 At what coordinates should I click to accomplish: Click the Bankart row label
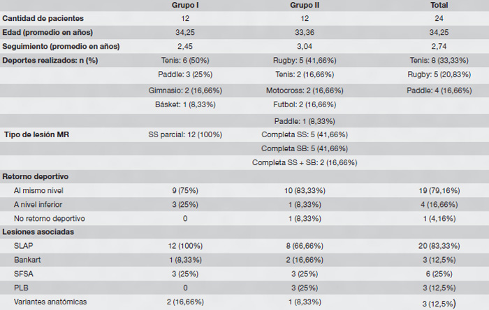click(27, 259)
